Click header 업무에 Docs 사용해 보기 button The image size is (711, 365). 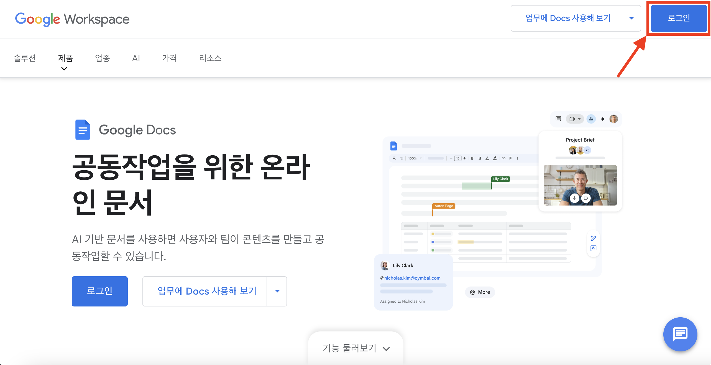point(566,18)
